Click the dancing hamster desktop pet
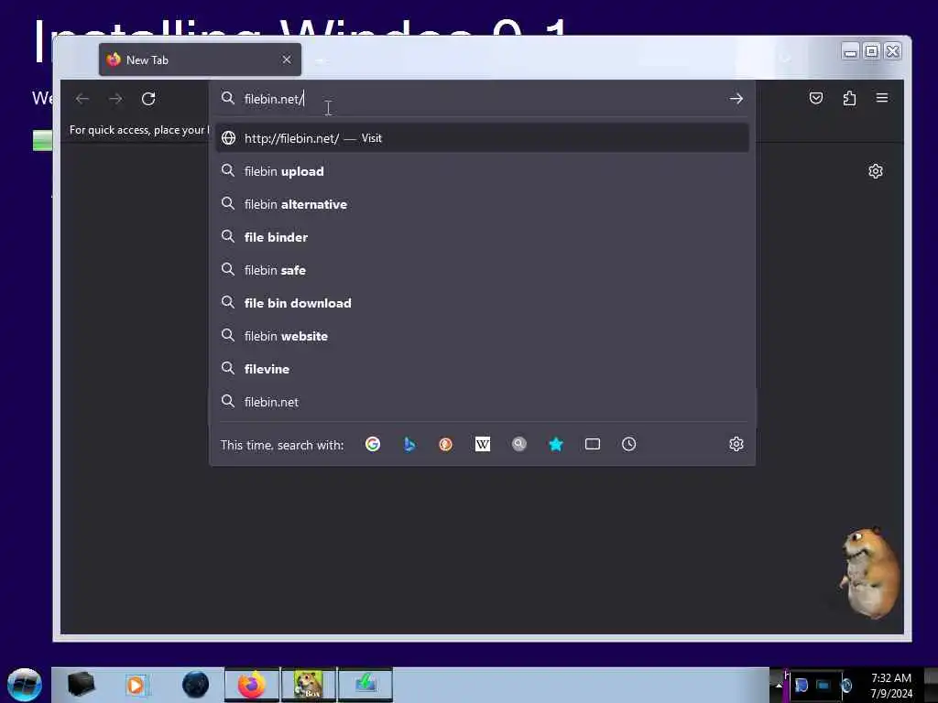 click(x=870, y=573)
